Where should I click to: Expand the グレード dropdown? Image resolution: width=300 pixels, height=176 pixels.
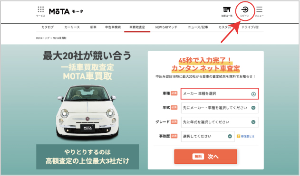[x=220, y=122]
